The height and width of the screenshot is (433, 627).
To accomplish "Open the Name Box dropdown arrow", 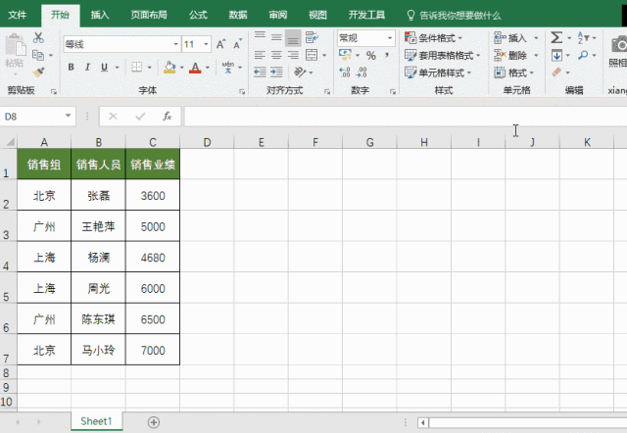I will (x=68, y=116).
